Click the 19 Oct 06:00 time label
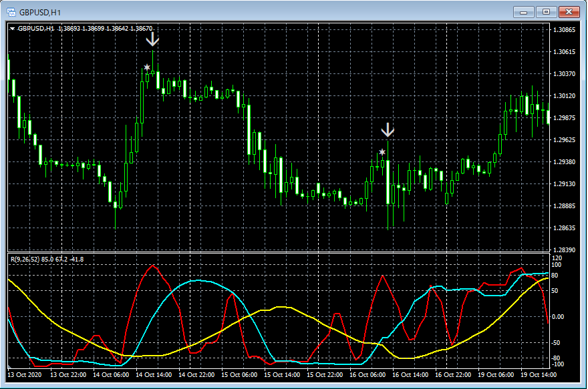 tap(496, 375)
